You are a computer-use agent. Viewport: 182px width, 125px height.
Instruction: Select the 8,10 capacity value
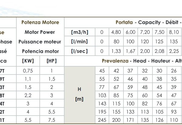tap(174, 32)
